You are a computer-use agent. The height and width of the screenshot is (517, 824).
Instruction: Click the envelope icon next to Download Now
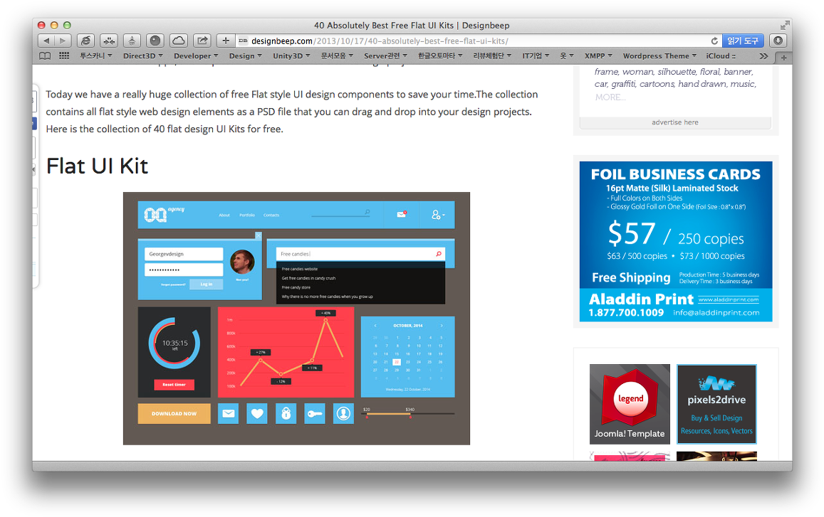[228, 413]
